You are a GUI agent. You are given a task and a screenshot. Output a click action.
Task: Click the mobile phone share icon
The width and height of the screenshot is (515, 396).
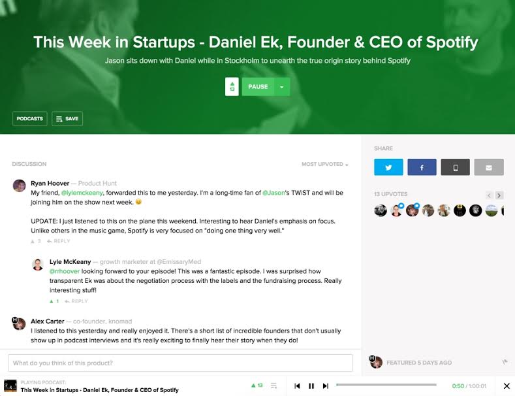point(455,167)
